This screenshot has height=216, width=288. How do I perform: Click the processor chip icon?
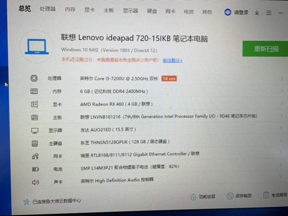coord(34,78)
